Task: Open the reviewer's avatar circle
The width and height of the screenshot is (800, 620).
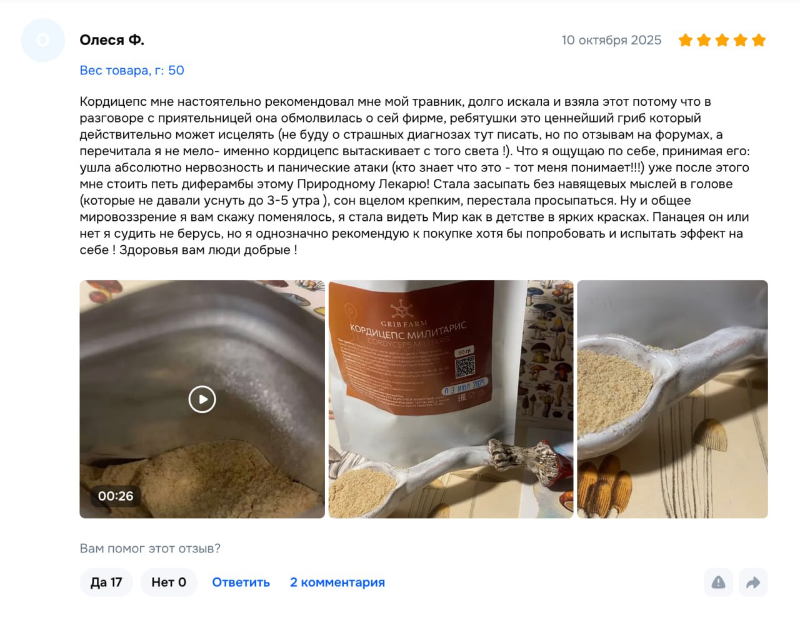Action: point(43,40)
